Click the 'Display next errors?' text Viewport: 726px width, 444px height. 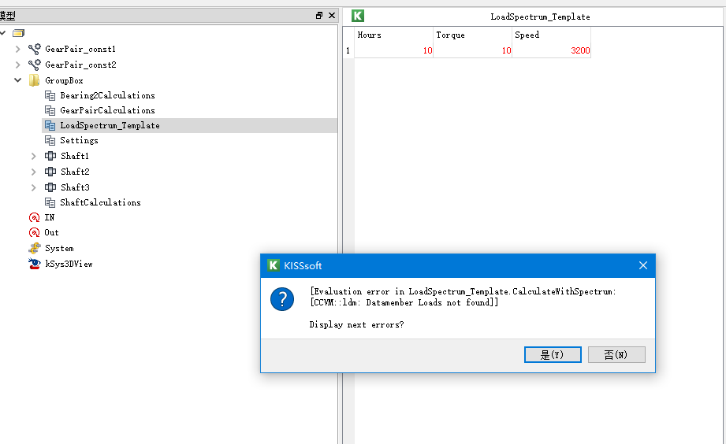356,324
